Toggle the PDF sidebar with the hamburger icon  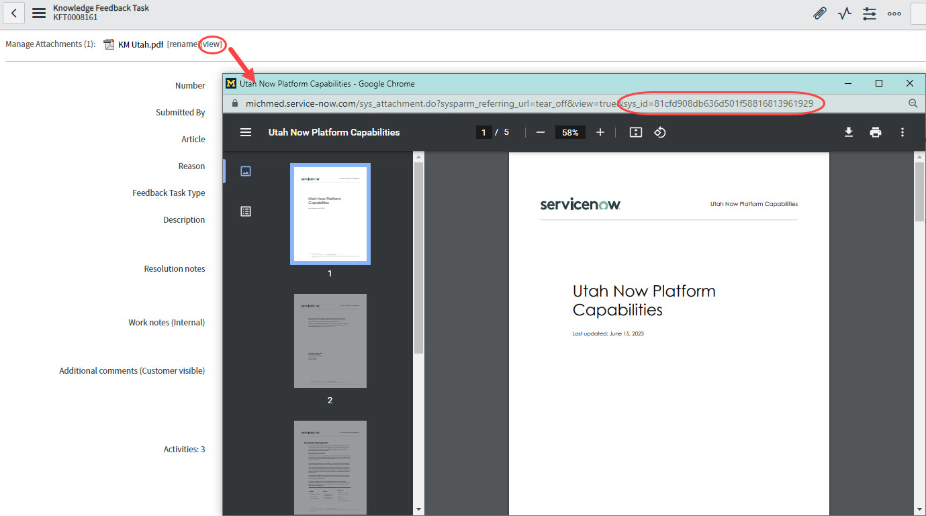pos(246,132)
